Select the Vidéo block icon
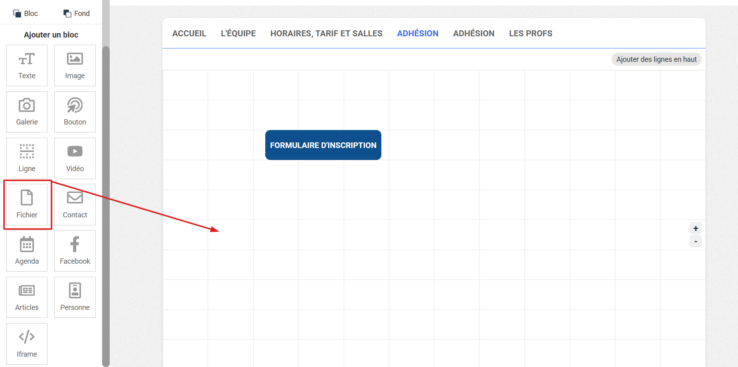Image resolution: width=738 pixels, height=367 pixels. click(75, 158)
